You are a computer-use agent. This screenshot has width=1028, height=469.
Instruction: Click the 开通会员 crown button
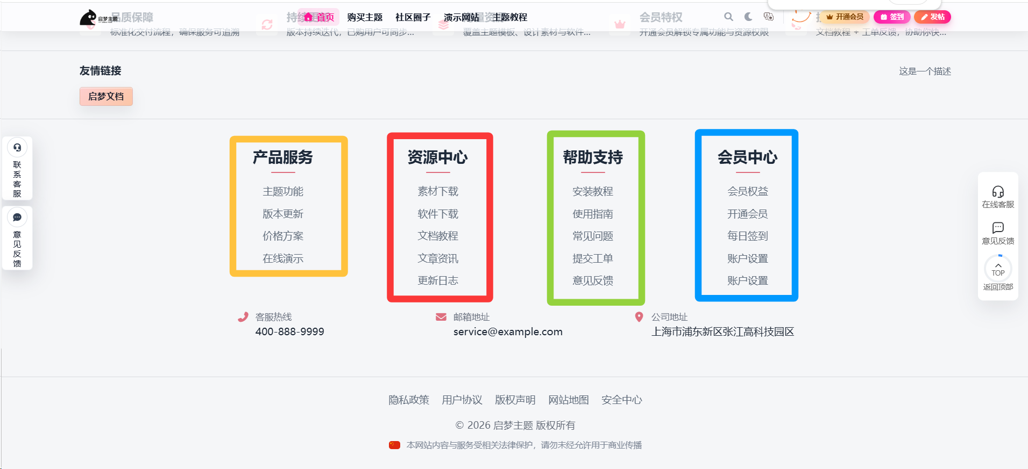[845, 17]
